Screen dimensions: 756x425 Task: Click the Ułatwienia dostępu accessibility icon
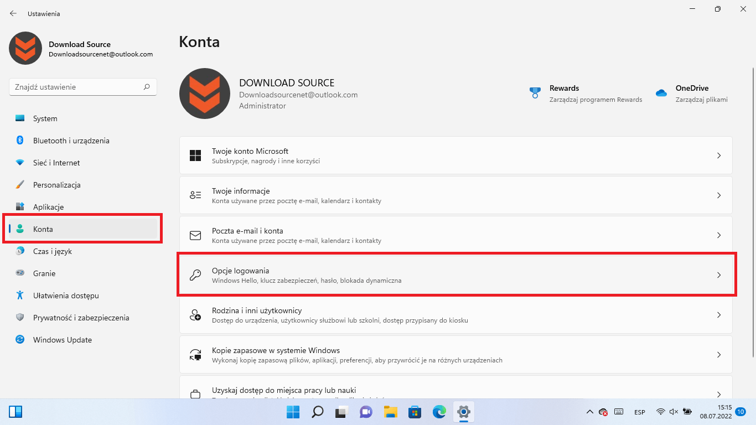[x=20, y=296]
